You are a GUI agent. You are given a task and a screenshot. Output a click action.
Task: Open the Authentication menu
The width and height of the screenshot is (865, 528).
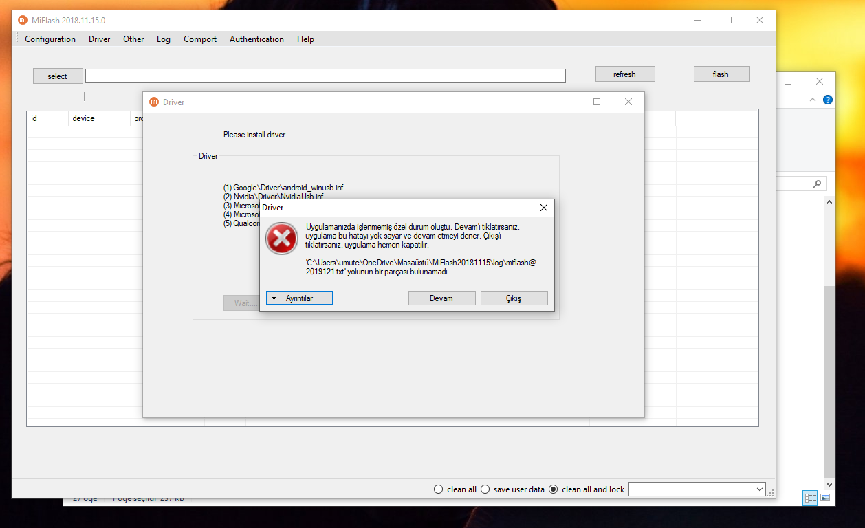point(256,39)
